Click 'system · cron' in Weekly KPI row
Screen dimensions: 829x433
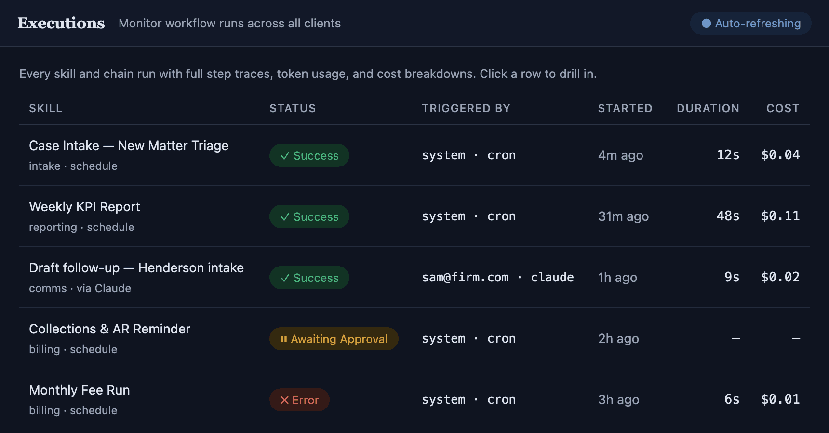(x=469, y=216)
